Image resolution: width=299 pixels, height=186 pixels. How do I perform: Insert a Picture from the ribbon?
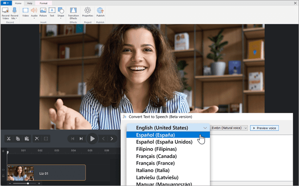click(x=43, y=10)
